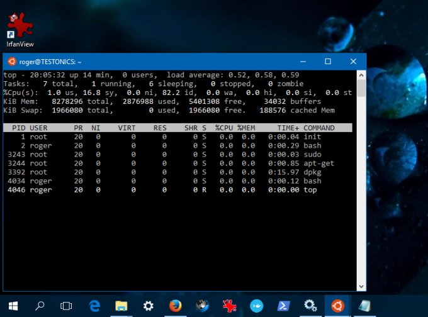This screenshot has height=317, width=428.
Task: Click the 'top' process command in last row
Action: click(310, 190)
